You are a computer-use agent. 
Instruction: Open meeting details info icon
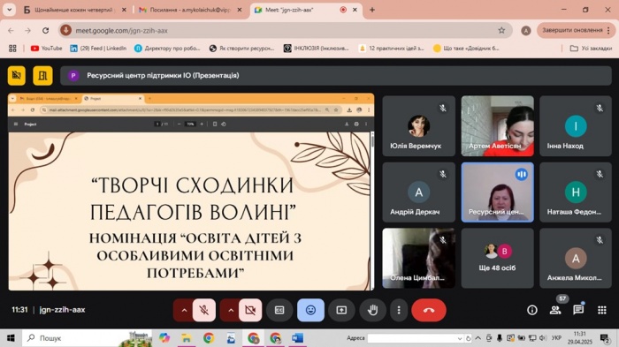pyautogui.click(x=532, y=310)
